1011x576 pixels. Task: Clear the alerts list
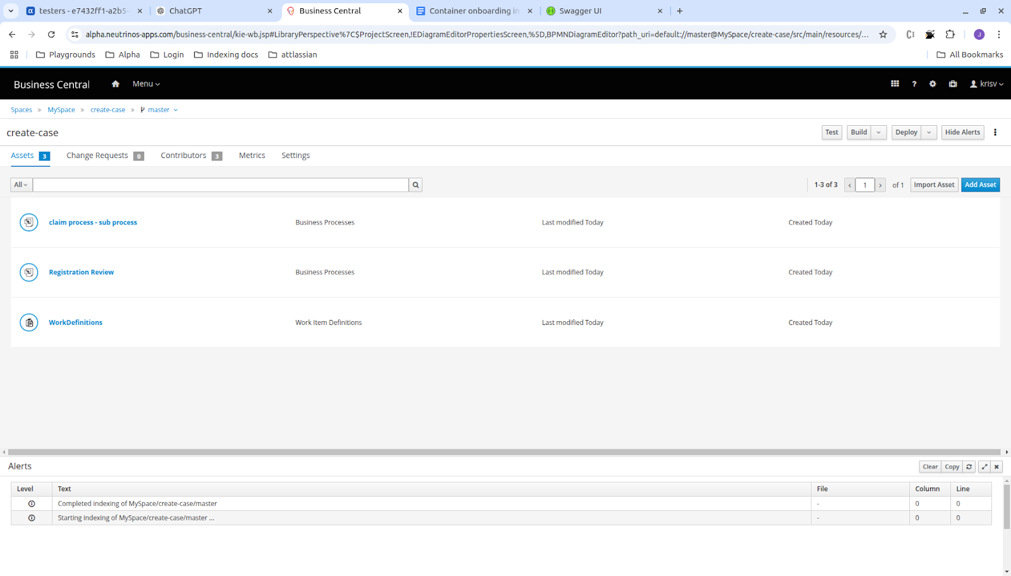(930, 467)
